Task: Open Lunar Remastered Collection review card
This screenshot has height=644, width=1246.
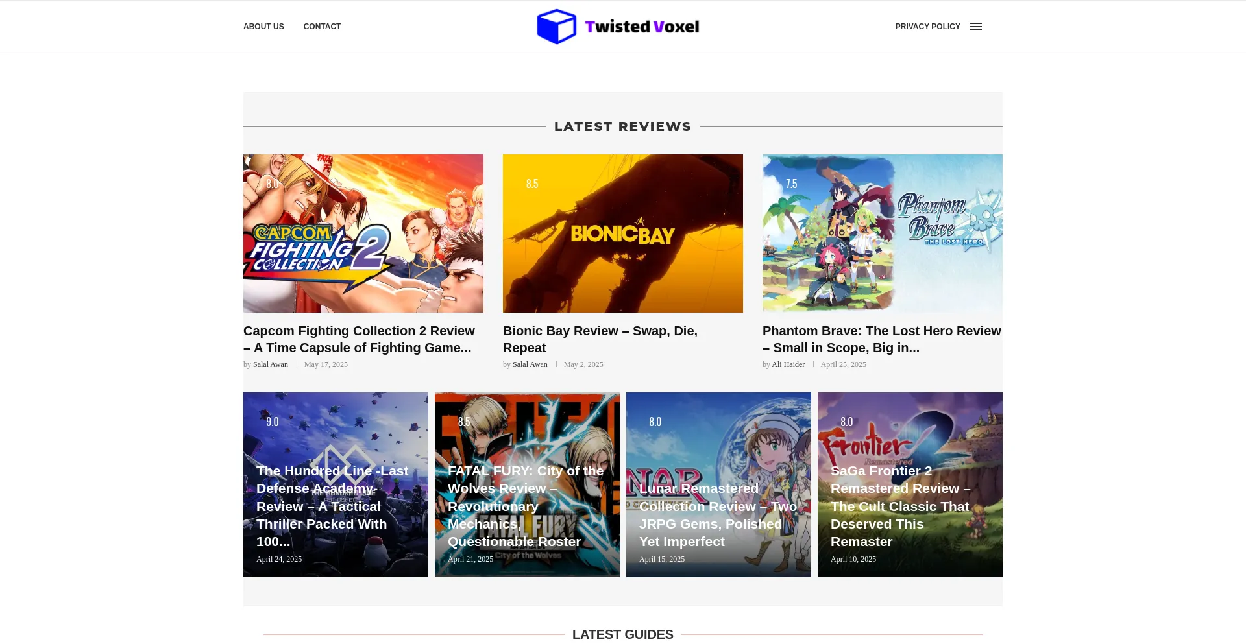Action: [718, 484]
